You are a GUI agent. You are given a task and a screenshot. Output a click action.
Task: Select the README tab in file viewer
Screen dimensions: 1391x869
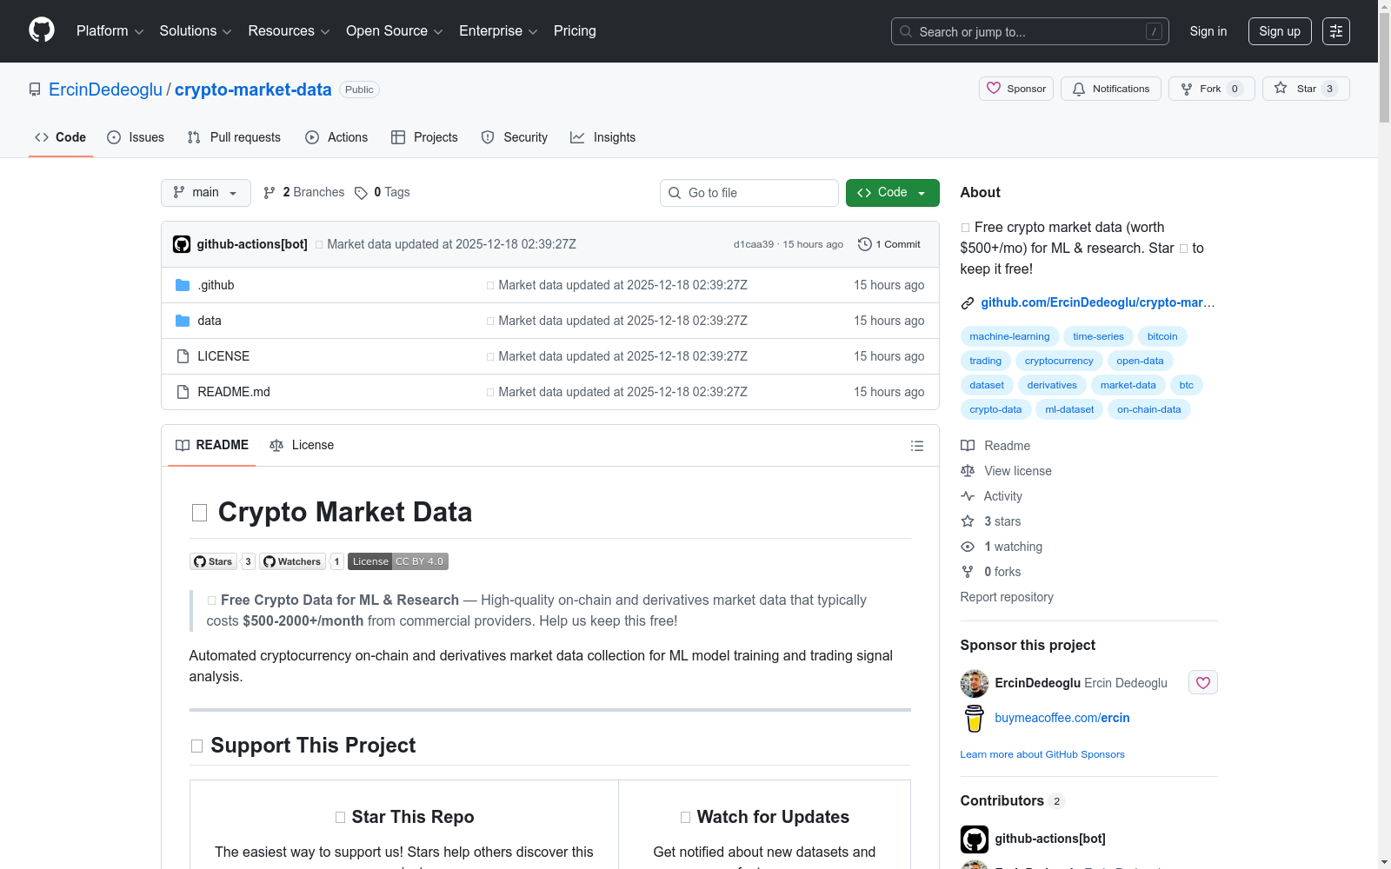pyautogui.click(x=212, y=446)
